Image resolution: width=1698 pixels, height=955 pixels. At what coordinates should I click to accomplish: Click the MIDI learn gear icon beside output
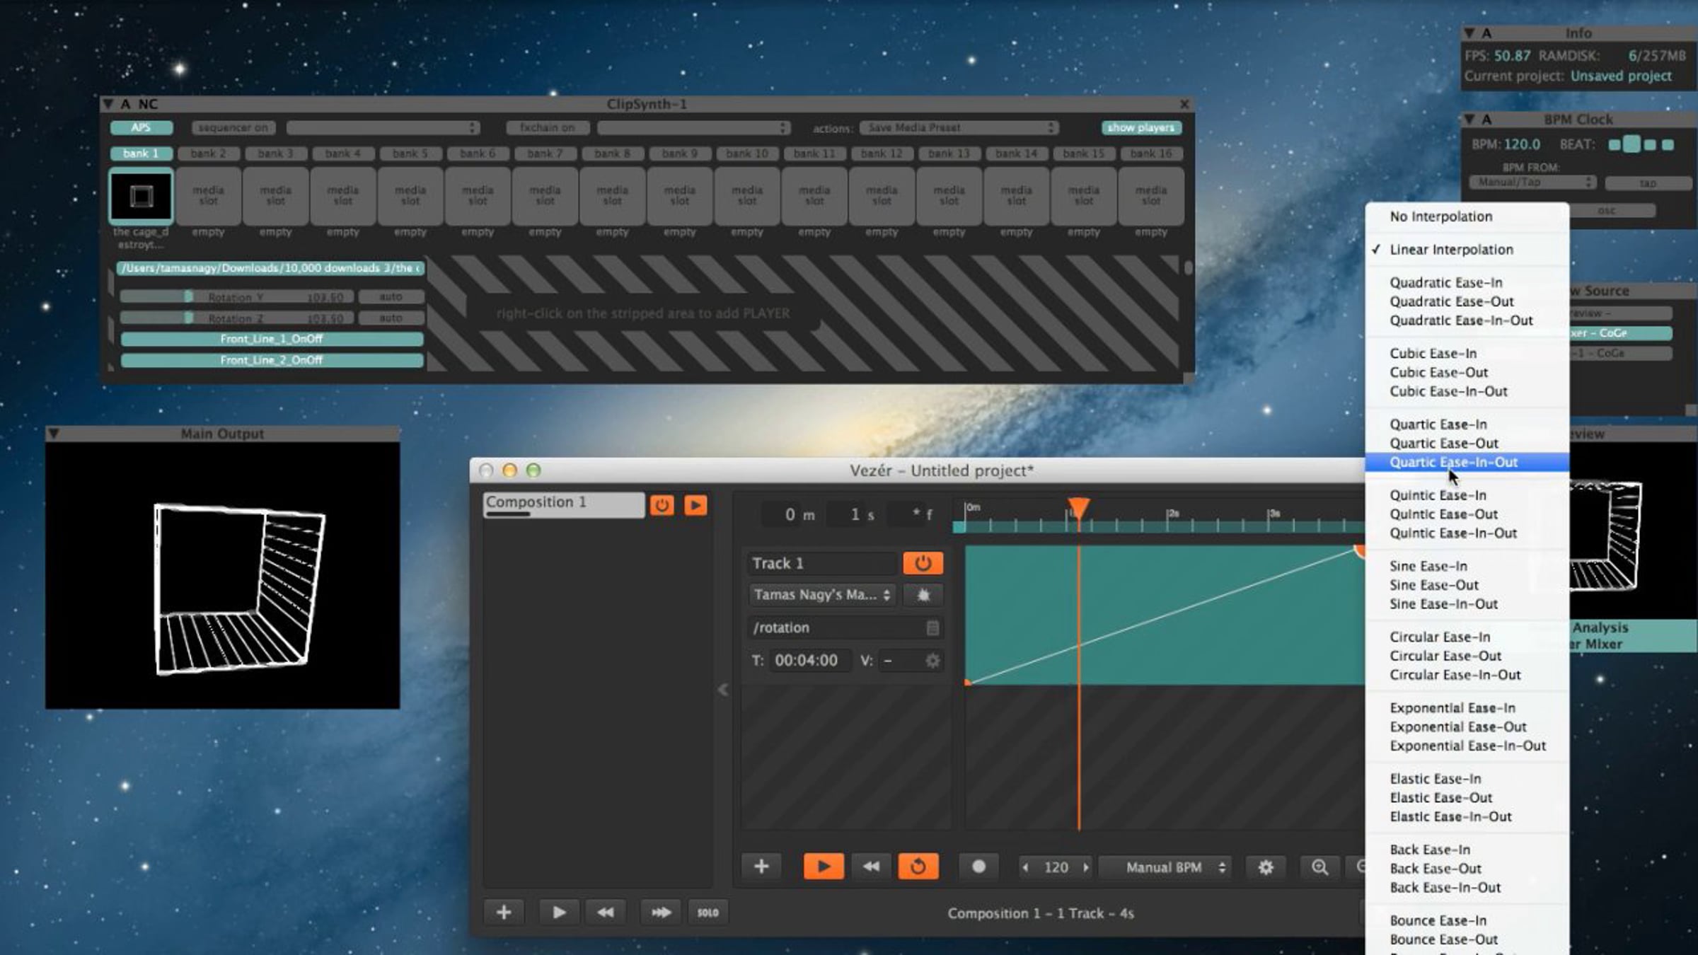point(923,595)
